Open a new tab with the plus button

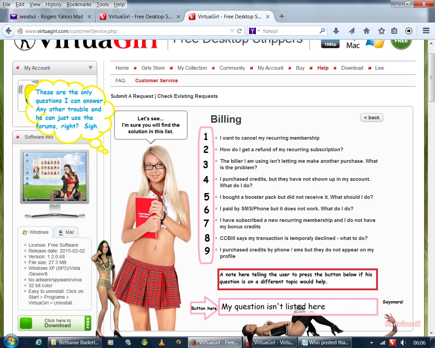coord(281,16)
